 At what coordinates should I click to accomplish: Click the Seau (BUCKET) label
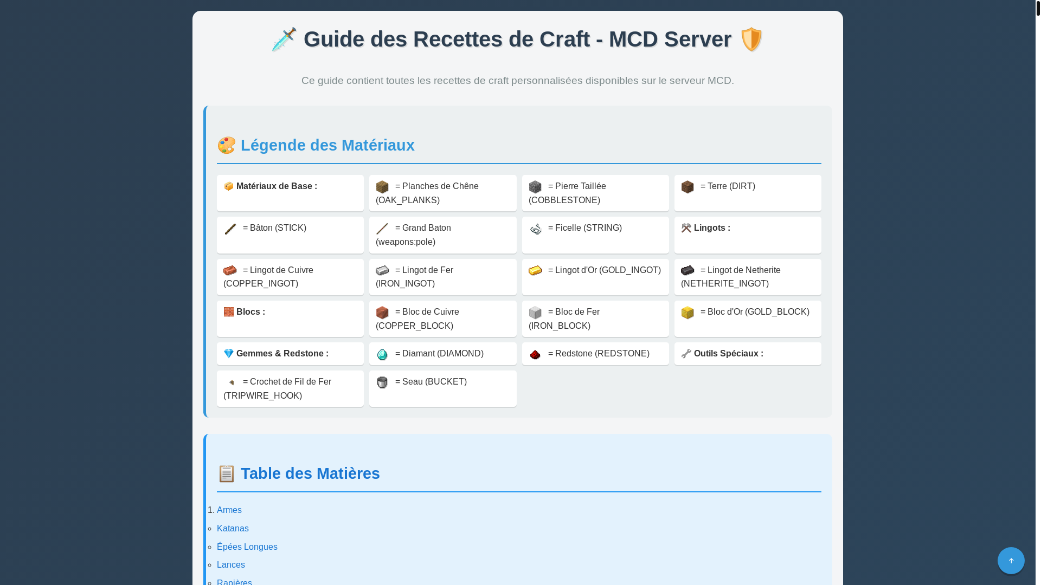[431, 382]
